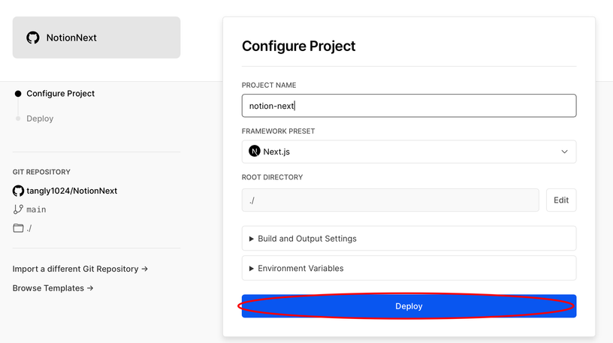
Task: Click the Deploy step bullet in sidebar
Action: pyautogui.click(x=18, y=119)
